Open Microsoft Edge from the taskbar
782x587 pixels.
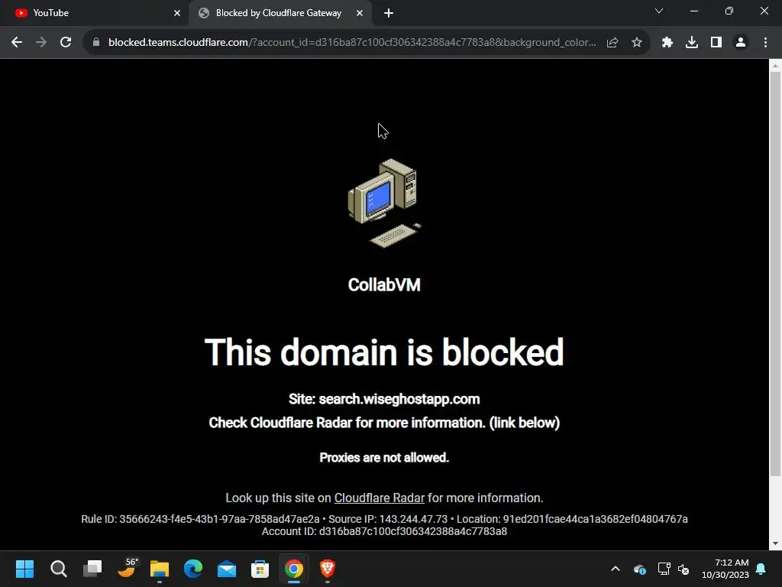click(193, 569)
